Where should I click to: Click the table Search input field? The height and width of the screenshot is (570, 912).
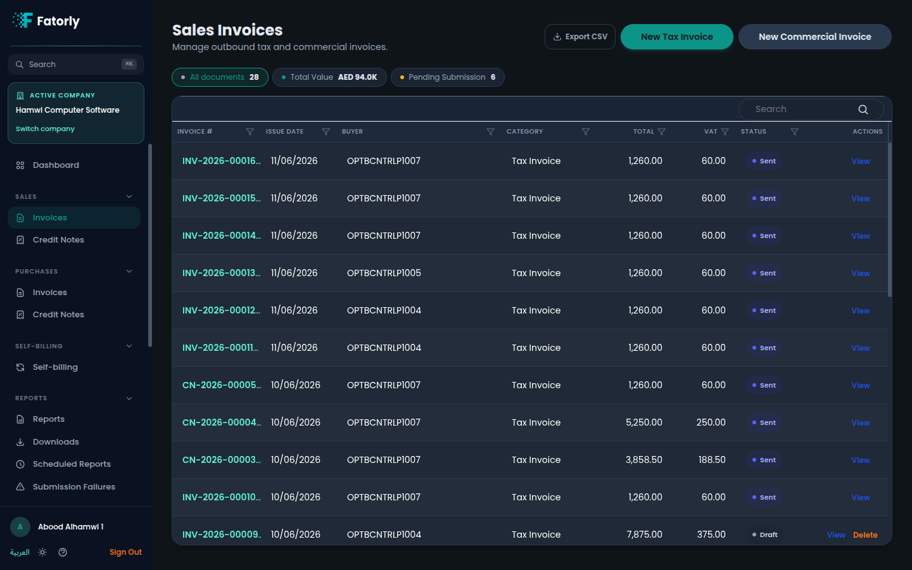(x=811, y=110)
